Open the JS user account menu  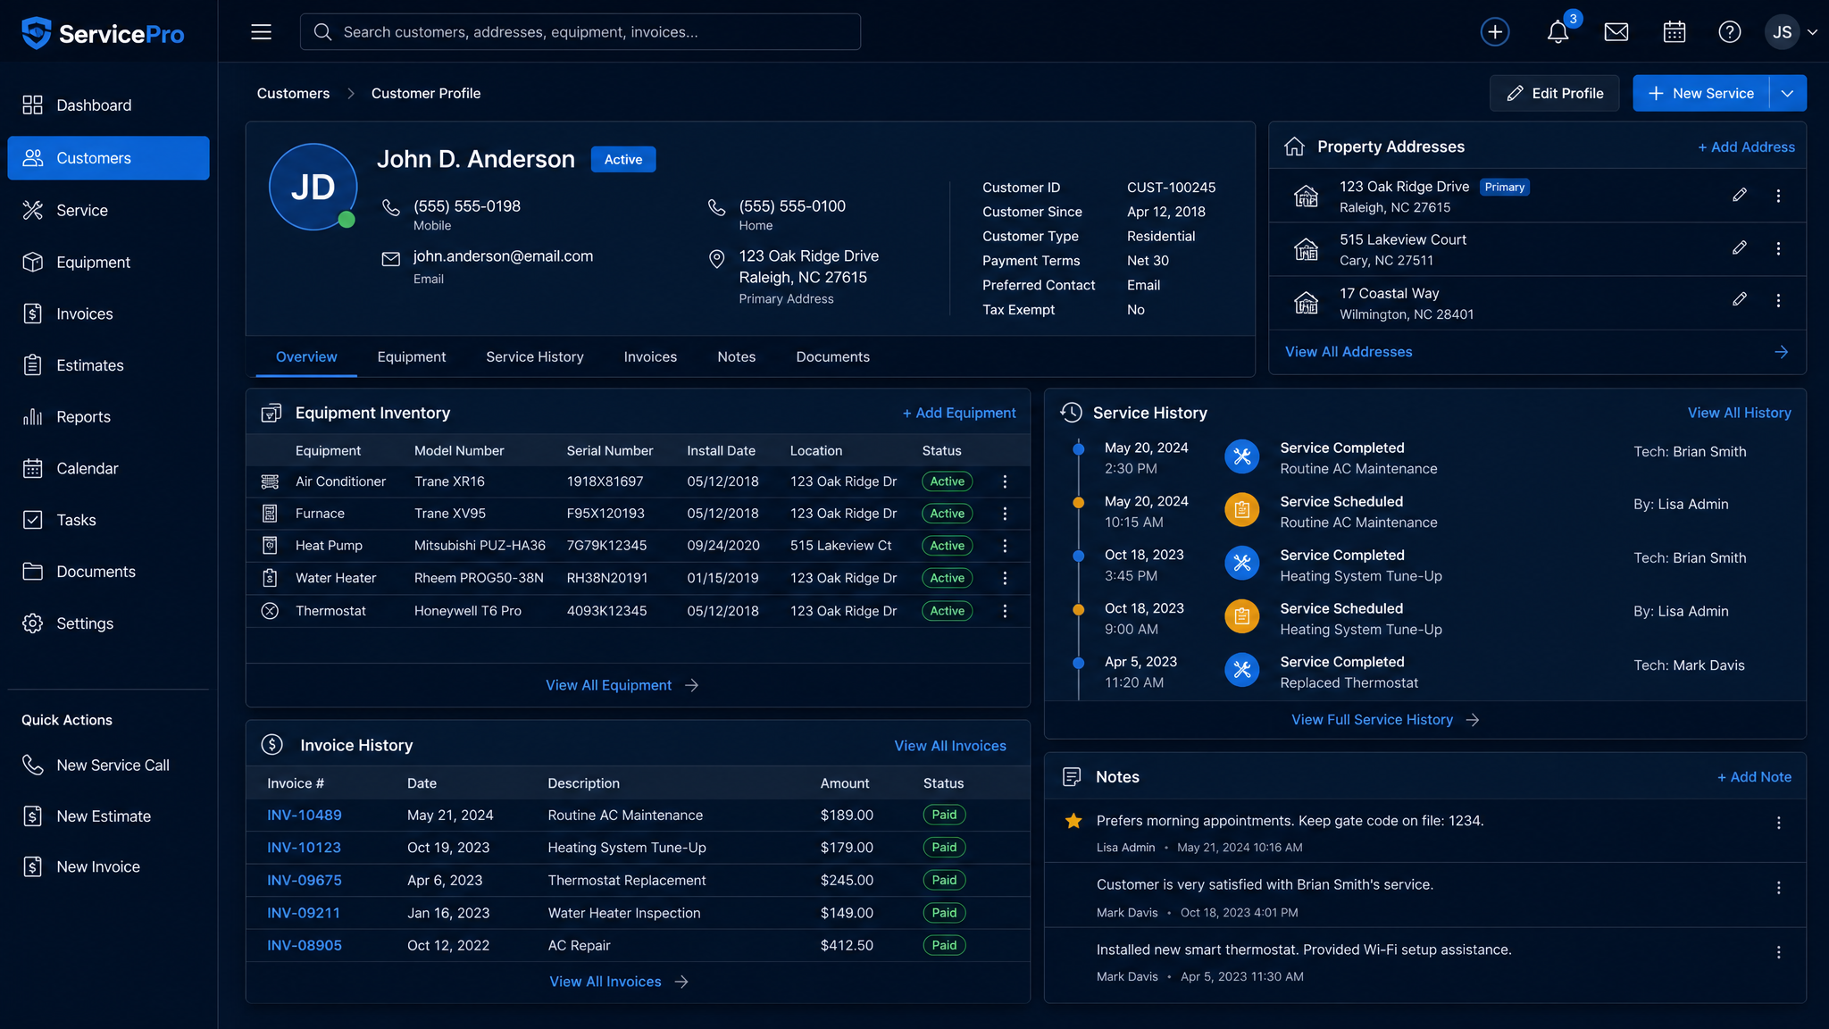(1791, 32)
